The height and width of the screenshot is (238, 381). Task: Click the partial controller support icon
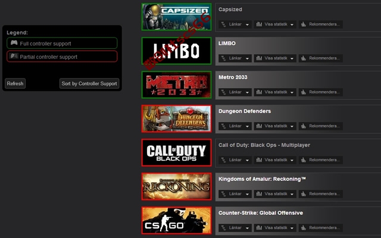point(14,56)
